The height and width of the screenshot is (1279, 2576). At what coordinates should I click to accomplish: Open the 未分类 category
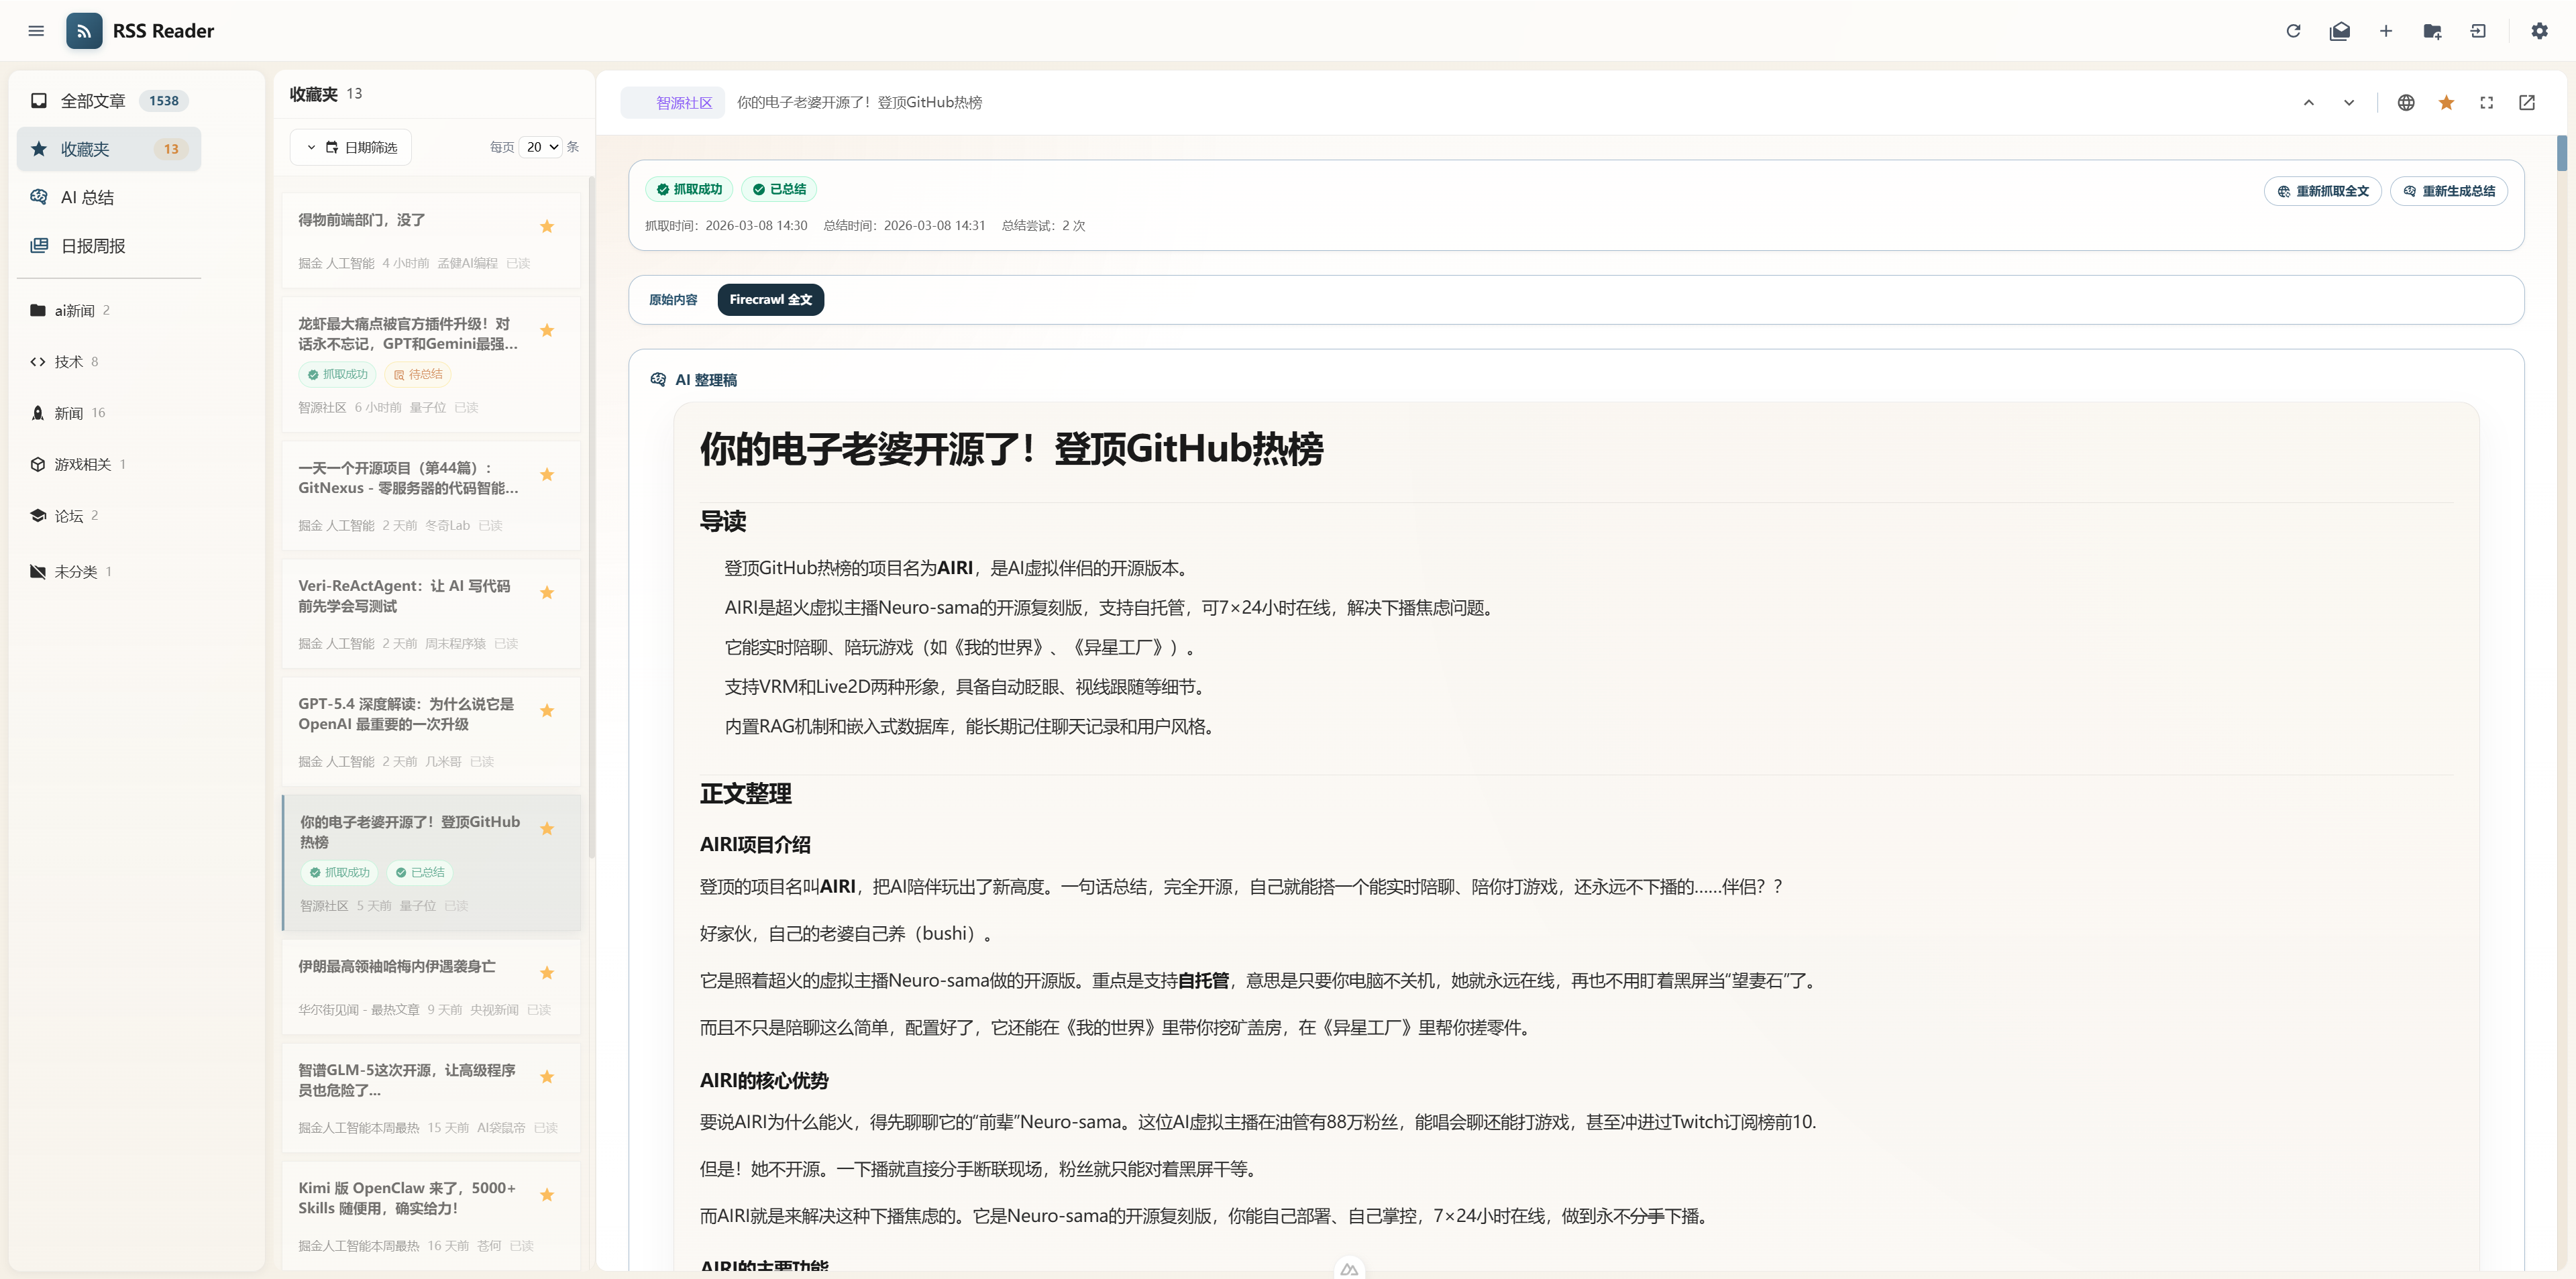click(x=109, y=571)
